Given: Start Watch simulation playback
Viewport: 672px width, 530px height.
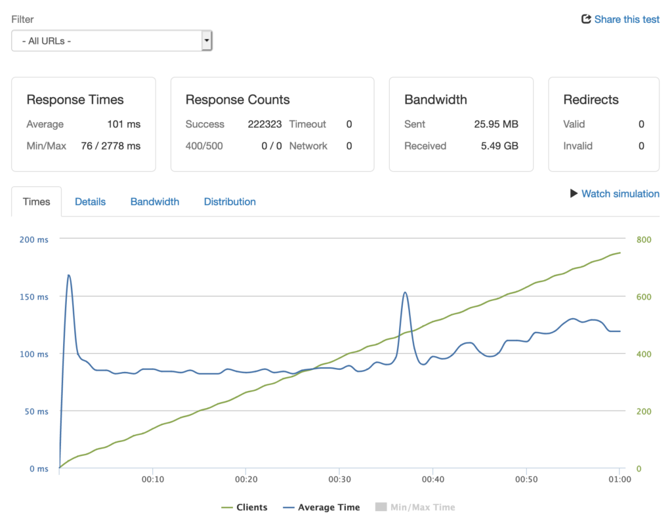Looking at the screenshot, I should pos(619,194).
